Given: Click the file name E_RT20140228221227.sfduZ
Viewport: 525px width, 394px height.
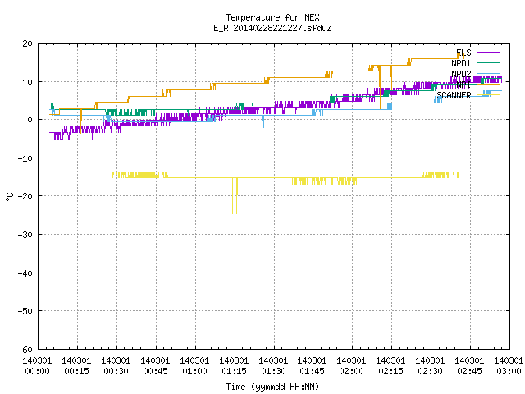Looking at the screenshot, I should tap(272, 28).
